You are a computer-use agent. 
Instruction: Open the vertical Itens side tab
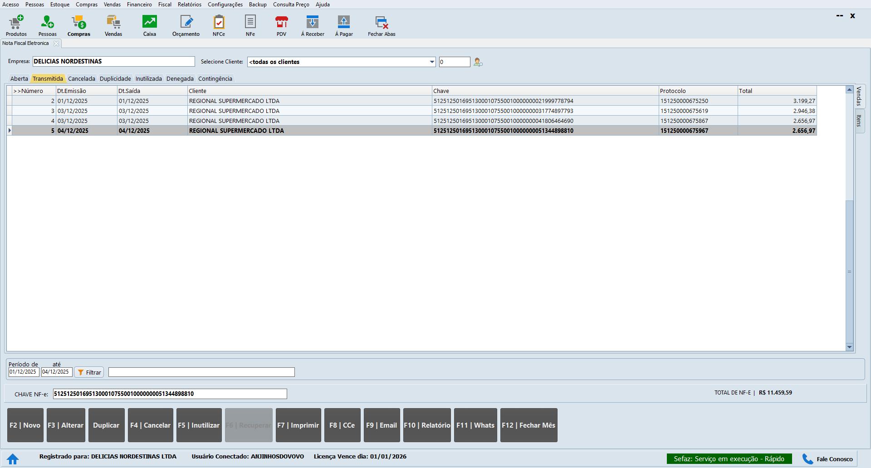click(859, 121)
